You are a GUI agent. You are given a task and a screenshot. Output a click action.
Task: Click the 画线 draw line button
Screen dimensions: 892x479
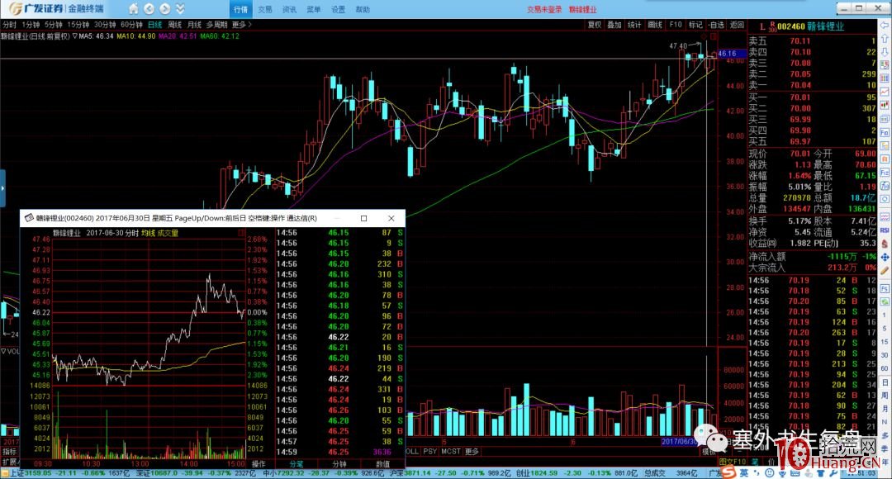(x=655, y=25)
